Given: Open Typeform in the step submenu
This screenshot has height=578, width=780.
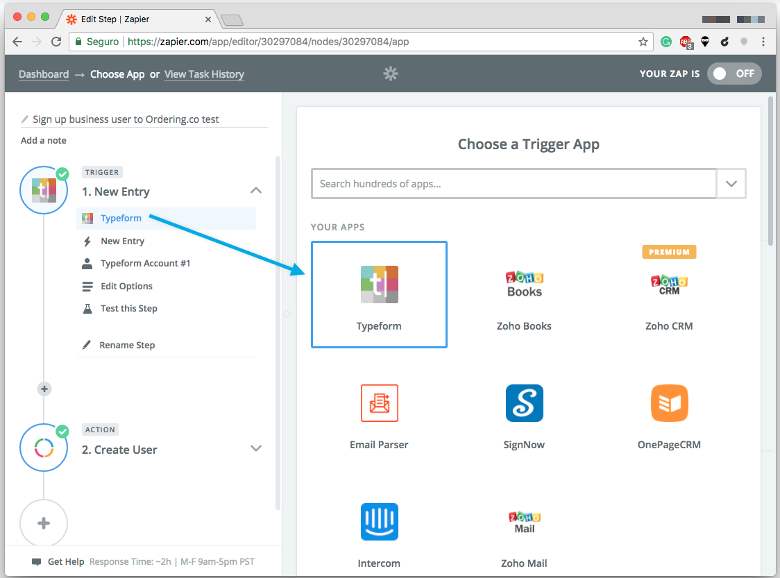Looking at the screenshot, I should (x=166, y=219).
